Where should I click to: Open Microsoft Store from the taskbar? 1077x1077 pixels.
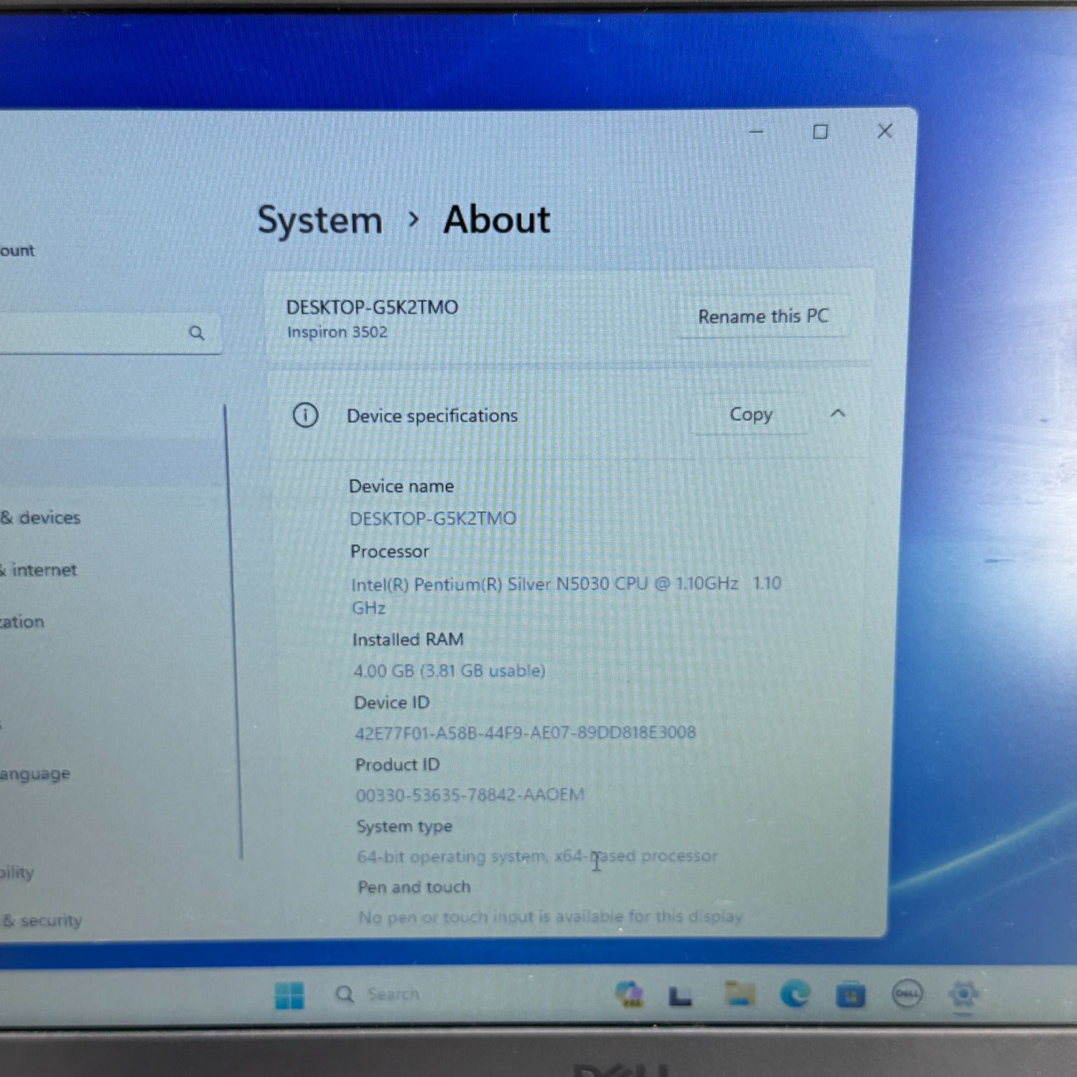click(x=850, y=996)
